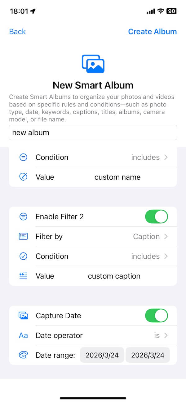Viewport: 186px width, 403px height.
Task: Click the speedometer icon next to Value
Action: [x=23, y=177]
